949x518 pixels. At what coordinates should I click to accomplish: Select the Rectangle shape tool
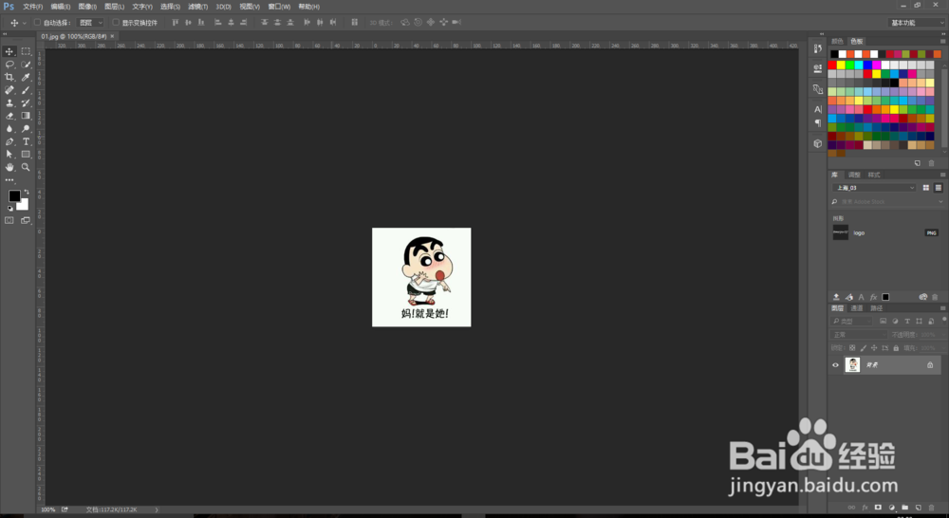26,155
